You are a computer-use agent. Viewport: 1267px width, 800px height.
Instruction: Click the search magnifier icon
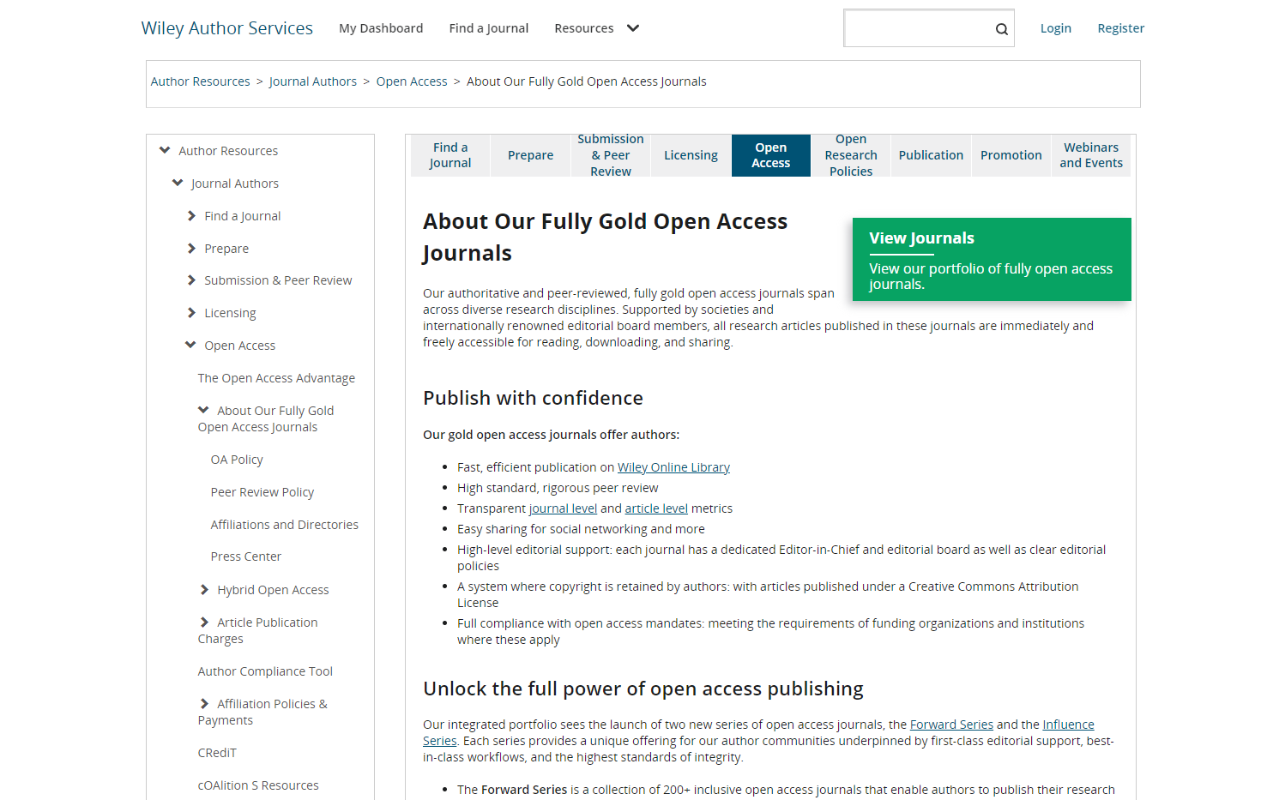click(1001, 29)
